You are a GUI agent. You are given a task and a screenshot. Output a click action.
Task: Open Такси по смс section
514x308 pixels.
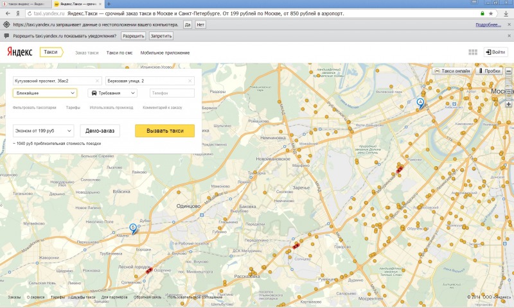click(120, 53)
